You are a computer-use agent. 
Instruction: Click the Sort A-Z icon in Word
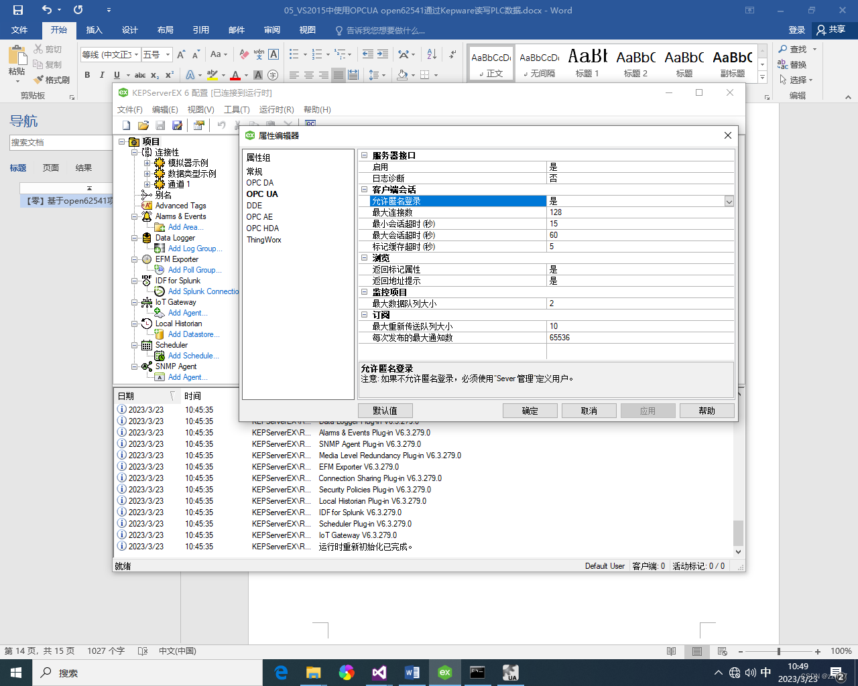point(432,54)
